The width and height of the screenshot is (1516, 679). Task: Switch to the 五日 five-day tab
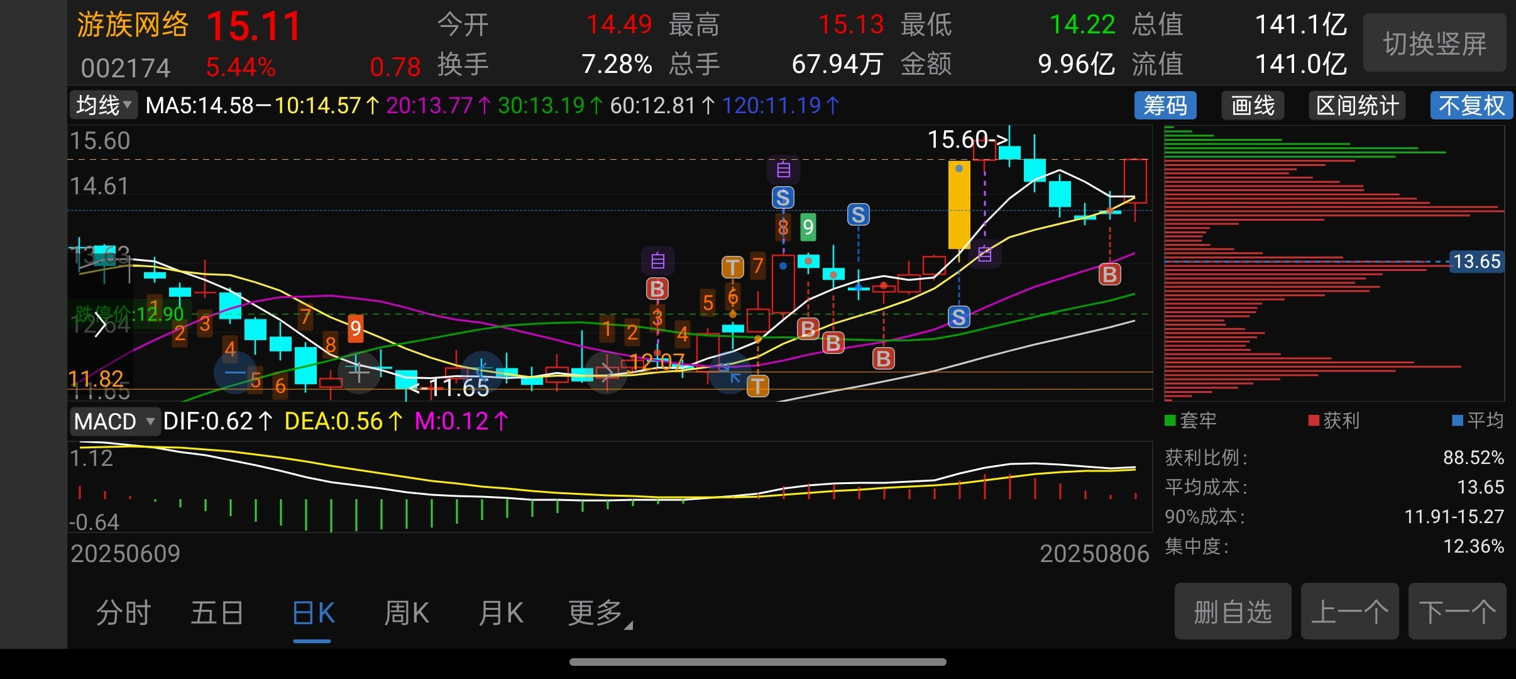coord(217,613)
